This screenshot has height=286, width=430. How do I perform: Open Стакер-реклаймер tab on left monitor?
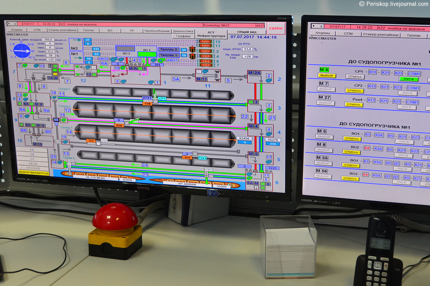[63, 30]
